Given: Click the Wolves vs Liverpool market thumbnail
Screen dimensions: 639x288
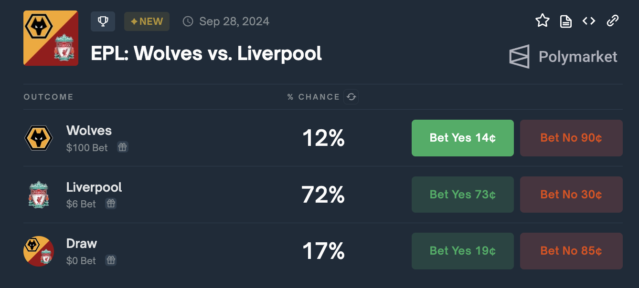Looking at the screenshot, I should click(x=51, y=38).
